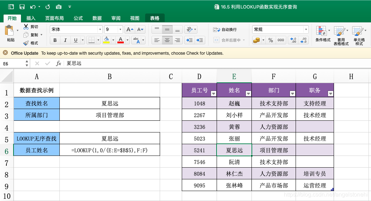
Task: Select cell with LOOKUP formula
Action: (x=110, y=150)
